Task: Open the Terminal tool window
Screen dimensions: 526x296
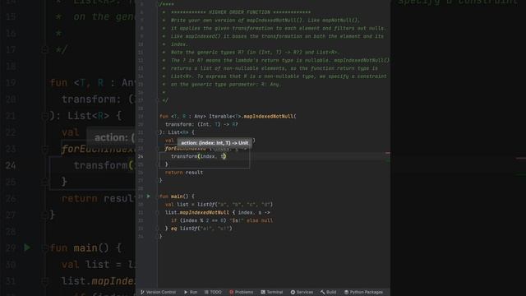Action: click(272, 292)
